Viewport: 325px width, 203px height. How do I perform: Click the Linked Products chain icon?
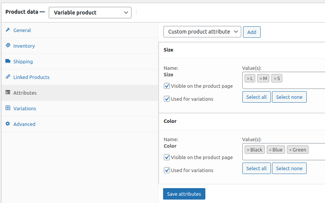coord(8,77)
